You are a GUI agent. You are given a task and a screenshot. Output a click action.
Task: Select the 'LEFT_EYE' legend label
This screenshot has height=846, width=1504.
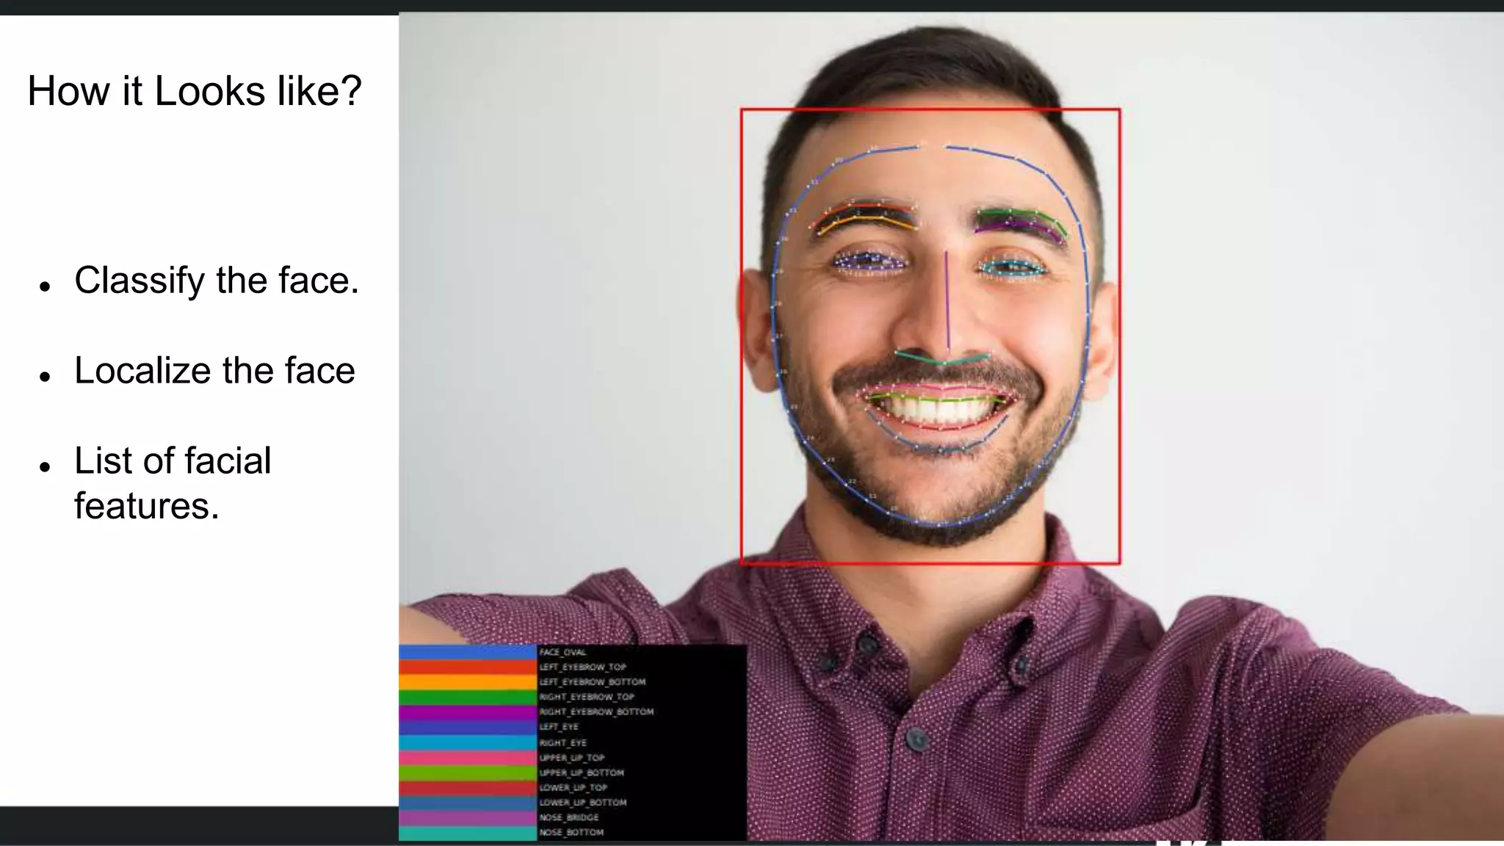[558, 727]
